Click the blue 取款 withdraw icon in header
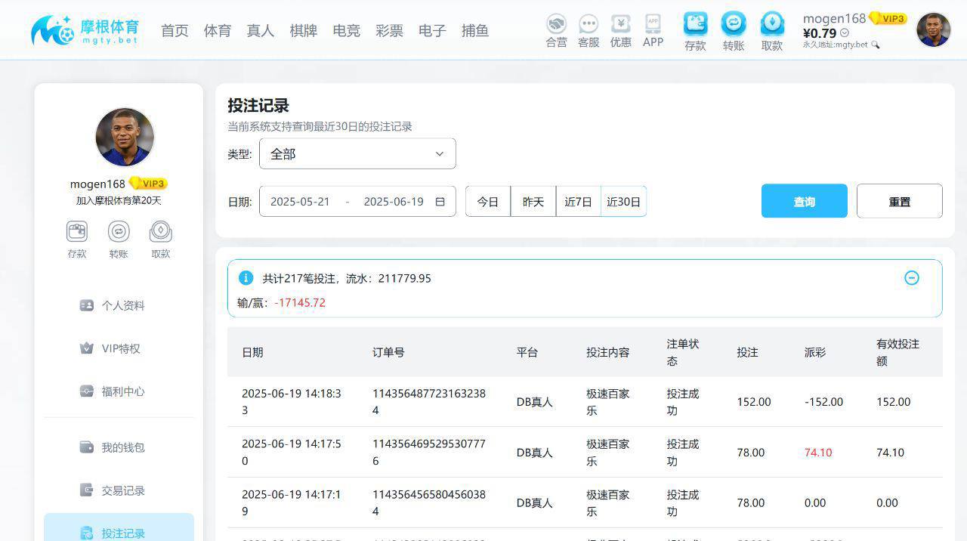967x541 pixels. click(x=771, y=24)
